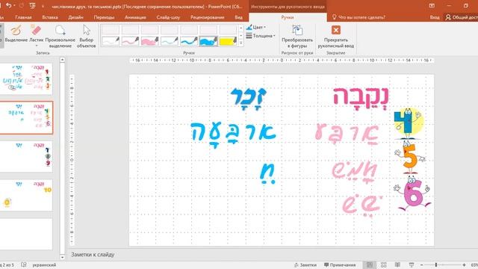
Task: Switch to Slide Sorter view
Action: click(383, 265)
